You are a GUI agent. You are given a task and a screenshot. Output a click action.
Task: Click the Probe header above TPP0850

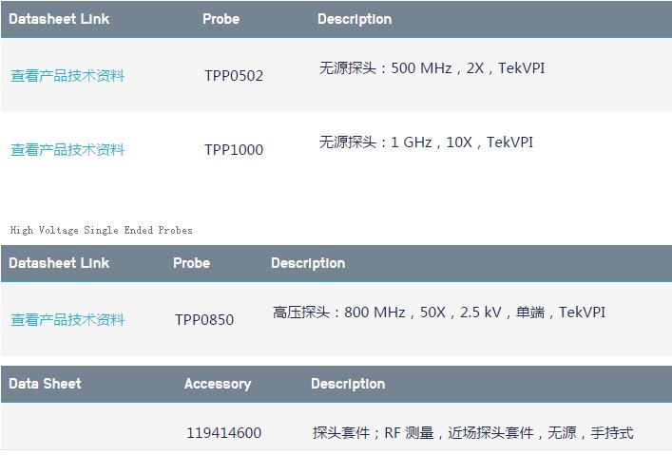(192, 263)
